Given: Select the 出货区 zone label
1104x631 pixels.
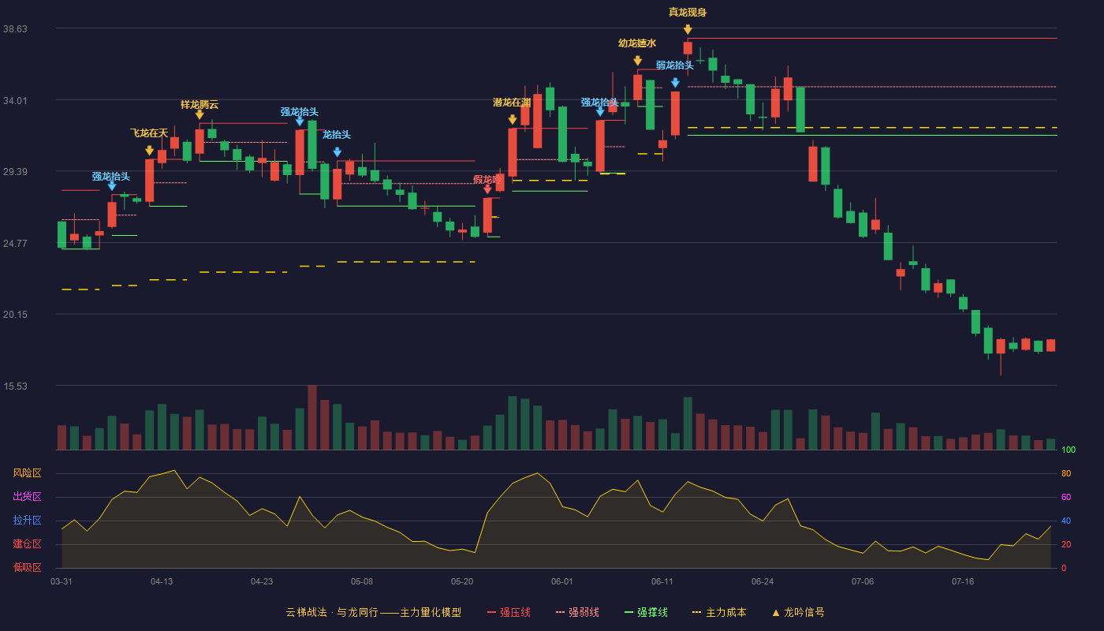Looking at the screenshot, I should 27,497.
